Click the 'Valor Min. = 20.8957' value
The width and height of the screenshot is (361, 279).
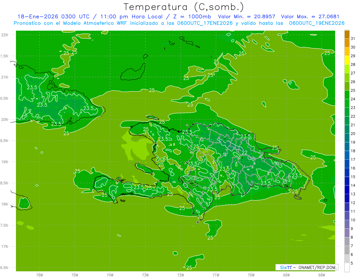click(x=246, y=17)
